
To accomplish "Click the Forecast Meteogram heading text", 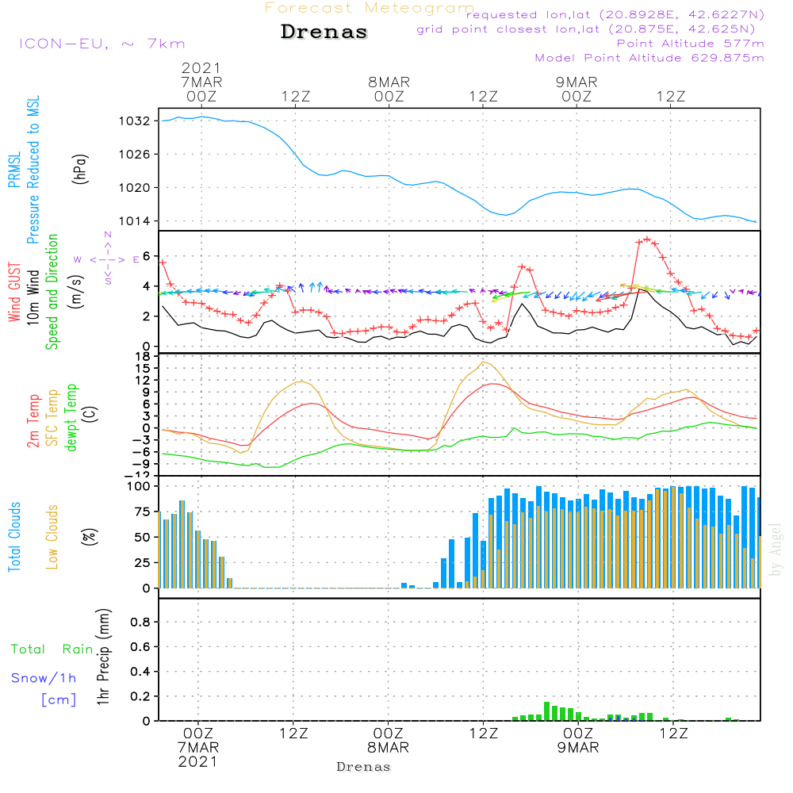I will tap(370, 9).
